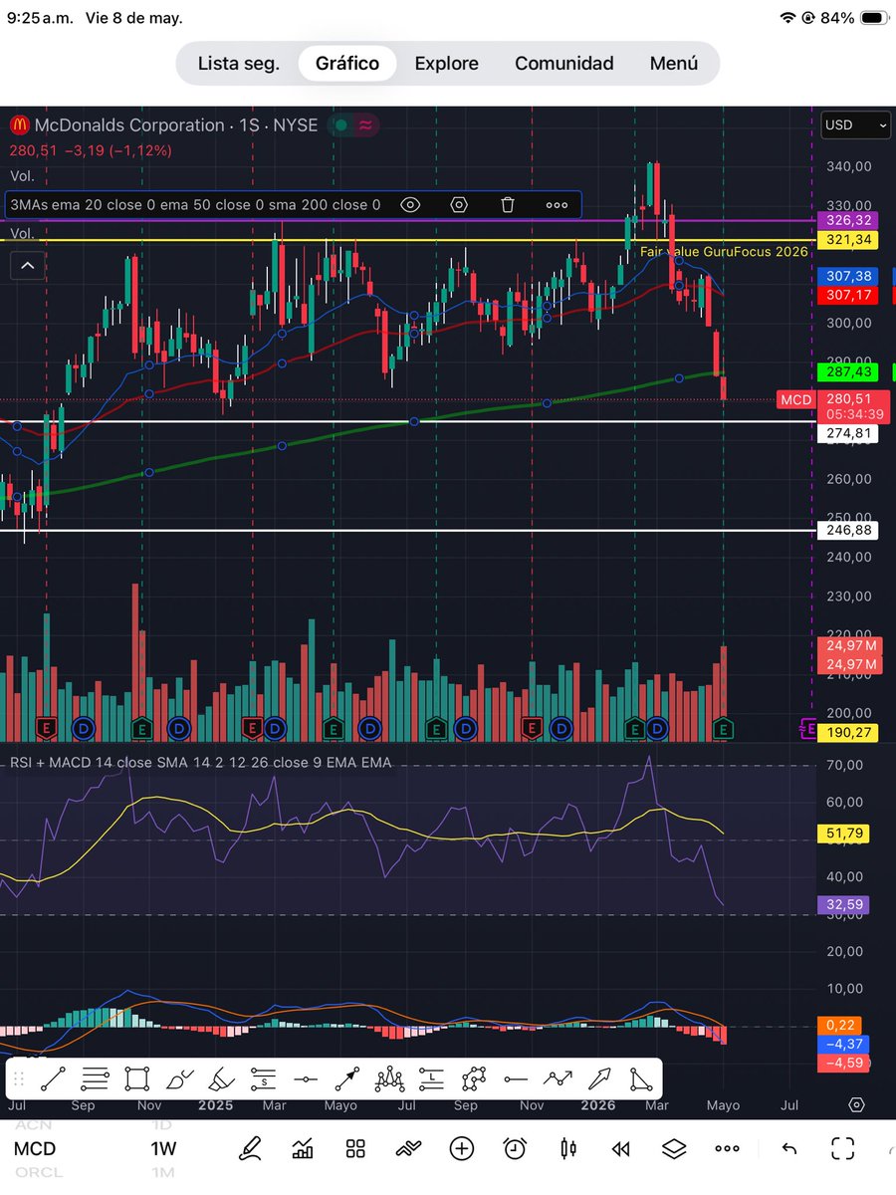Switch to Lista seg. tab
The image size is (896, 1195).
pyautogui.click(x=239, y=64)
